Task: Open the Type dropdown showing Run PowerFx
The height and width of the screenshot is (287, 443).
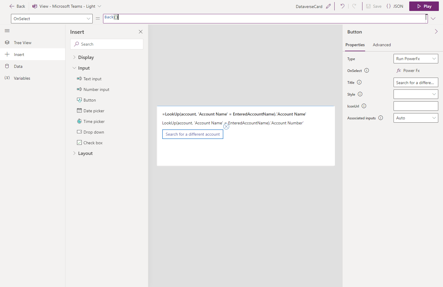Action: click(416, 59)
